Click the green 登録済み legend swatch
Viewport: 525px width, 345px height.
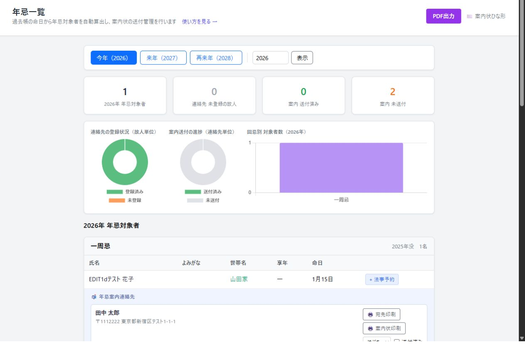click(x=115, y=192)
